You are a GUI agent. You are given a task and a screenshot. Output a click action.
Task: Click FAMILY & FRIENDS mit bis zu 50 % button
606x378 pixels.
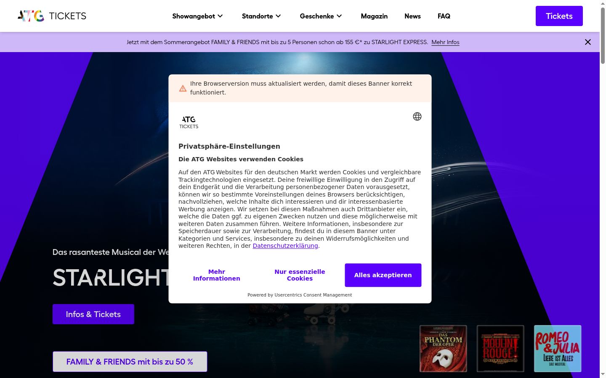(130, 362)
